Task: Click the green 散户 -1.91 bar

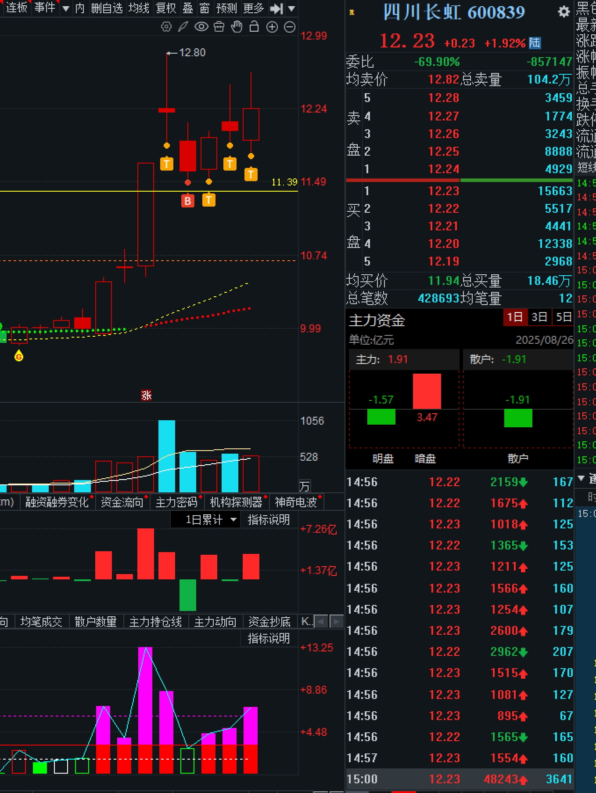Action: click(x=518, y=418)
